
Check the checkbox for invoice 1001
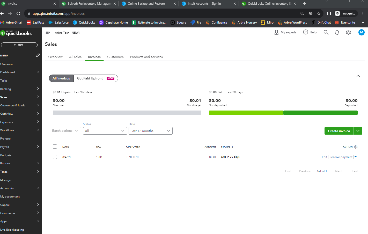pyautogui.click(x=55, y=157)
